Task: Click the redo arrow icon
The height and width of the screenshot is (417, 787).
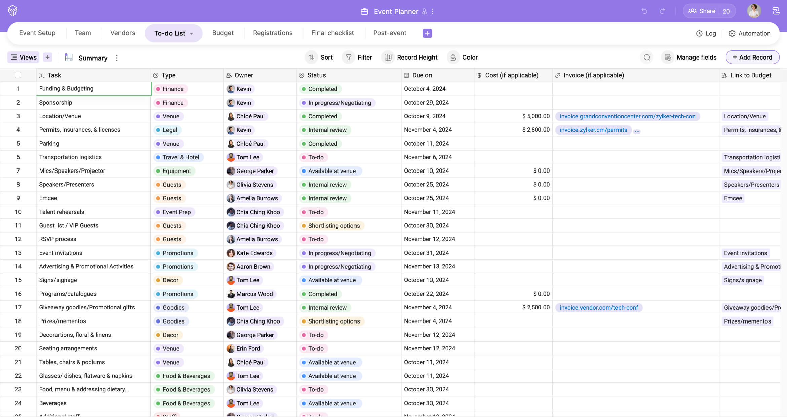Action: [662, 11]
